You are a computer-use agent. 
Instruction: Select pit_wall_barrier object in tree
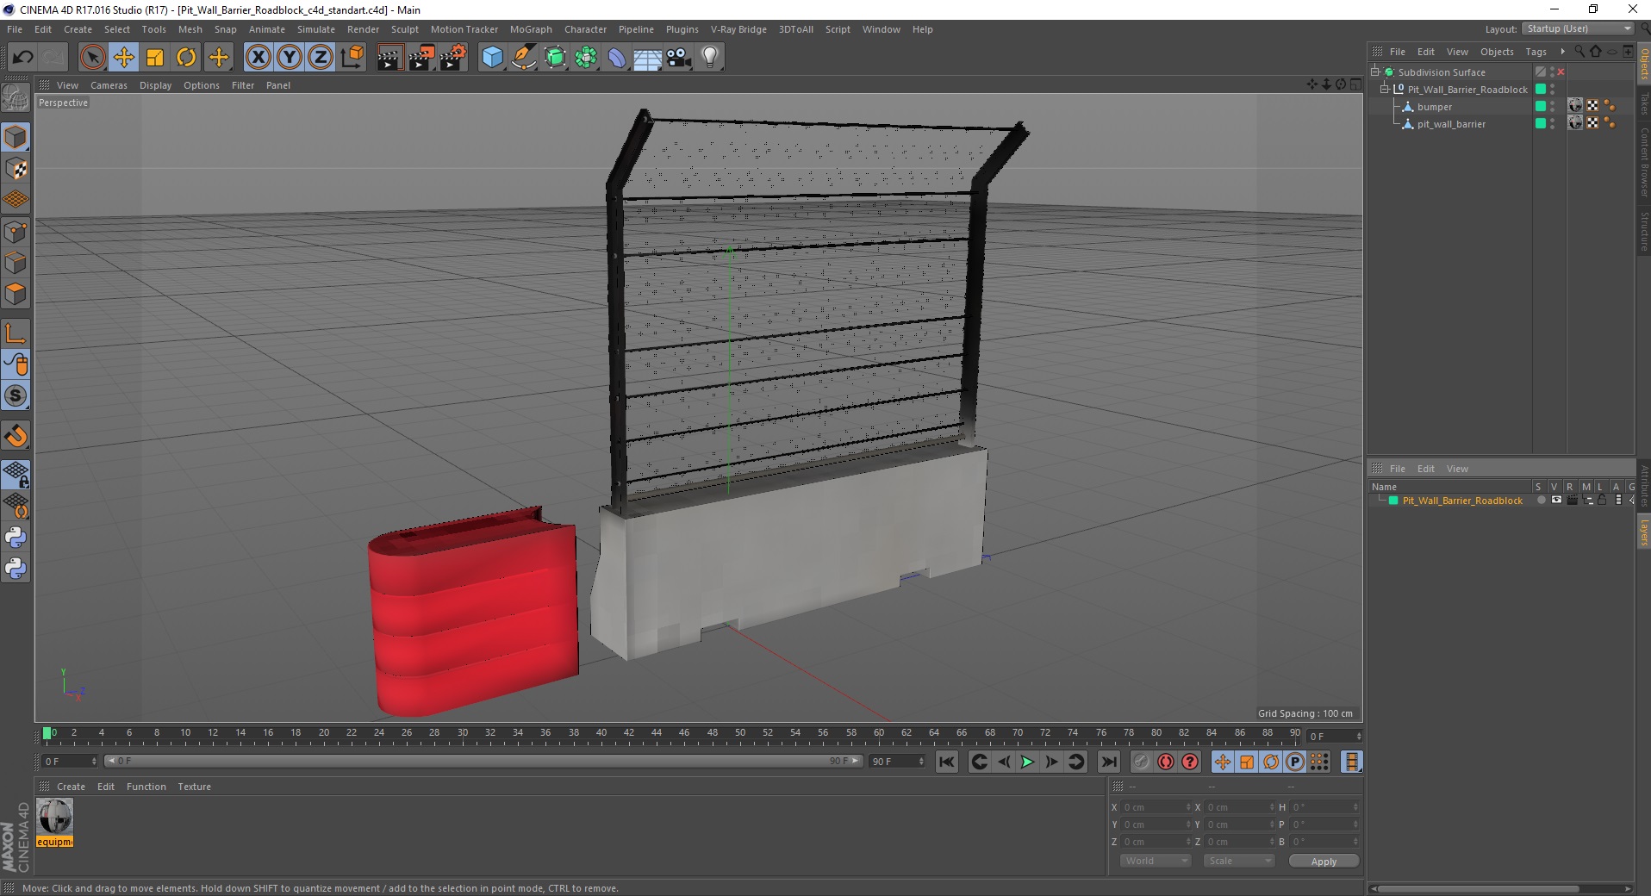click(x=1451, y=124)
